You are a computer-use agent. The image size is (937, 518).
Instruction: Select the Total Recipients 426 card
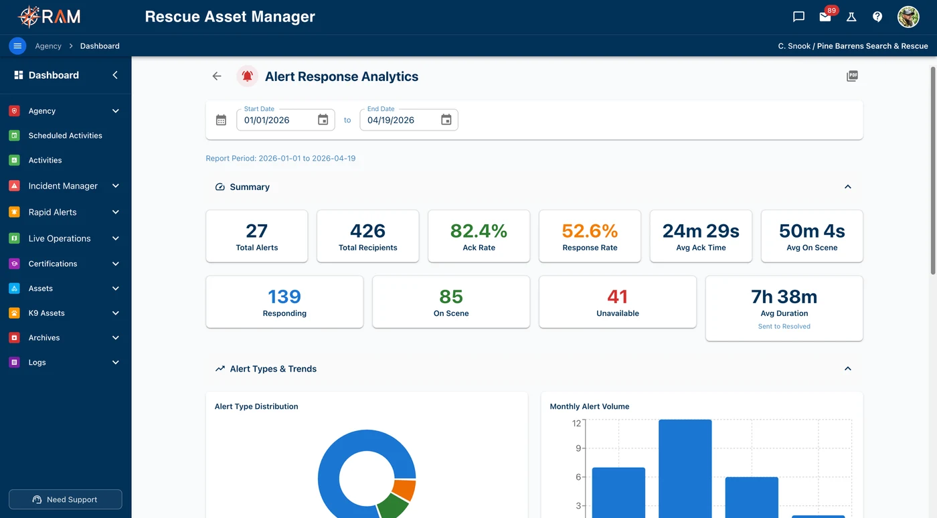coord(368,236)
